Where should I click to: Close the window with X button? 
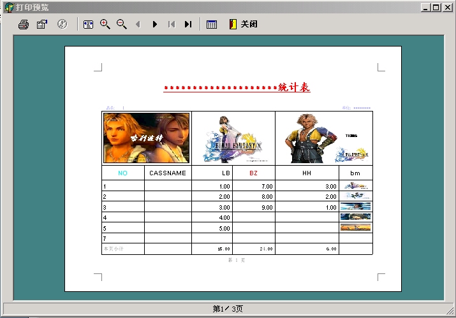point(447,8)
